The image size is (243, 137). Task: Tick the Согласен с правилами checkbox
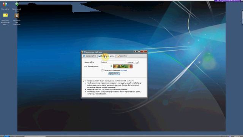pos(102,70)
